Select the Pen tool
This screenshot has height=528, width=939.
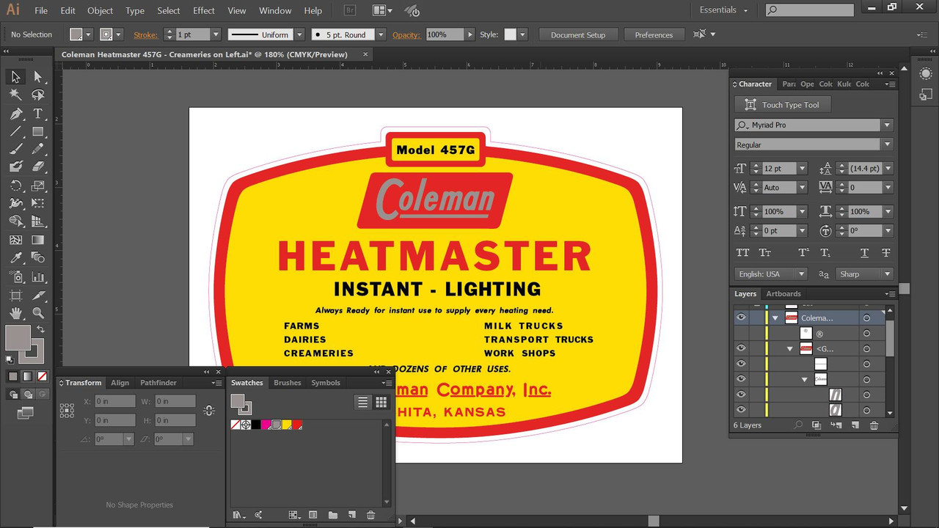click(x=15, y=114)
